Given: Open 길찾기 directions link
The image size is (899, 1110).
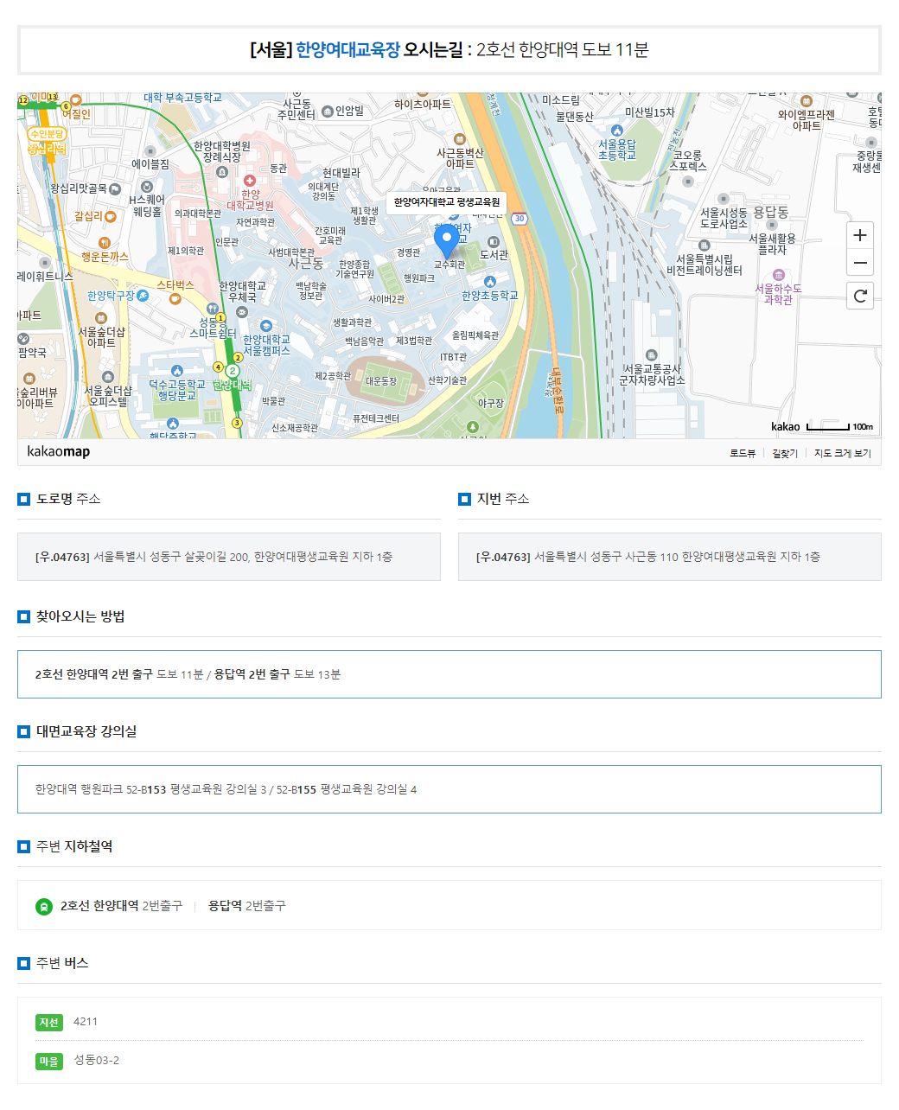Looking at the screenshot, I should coord(785,453).
